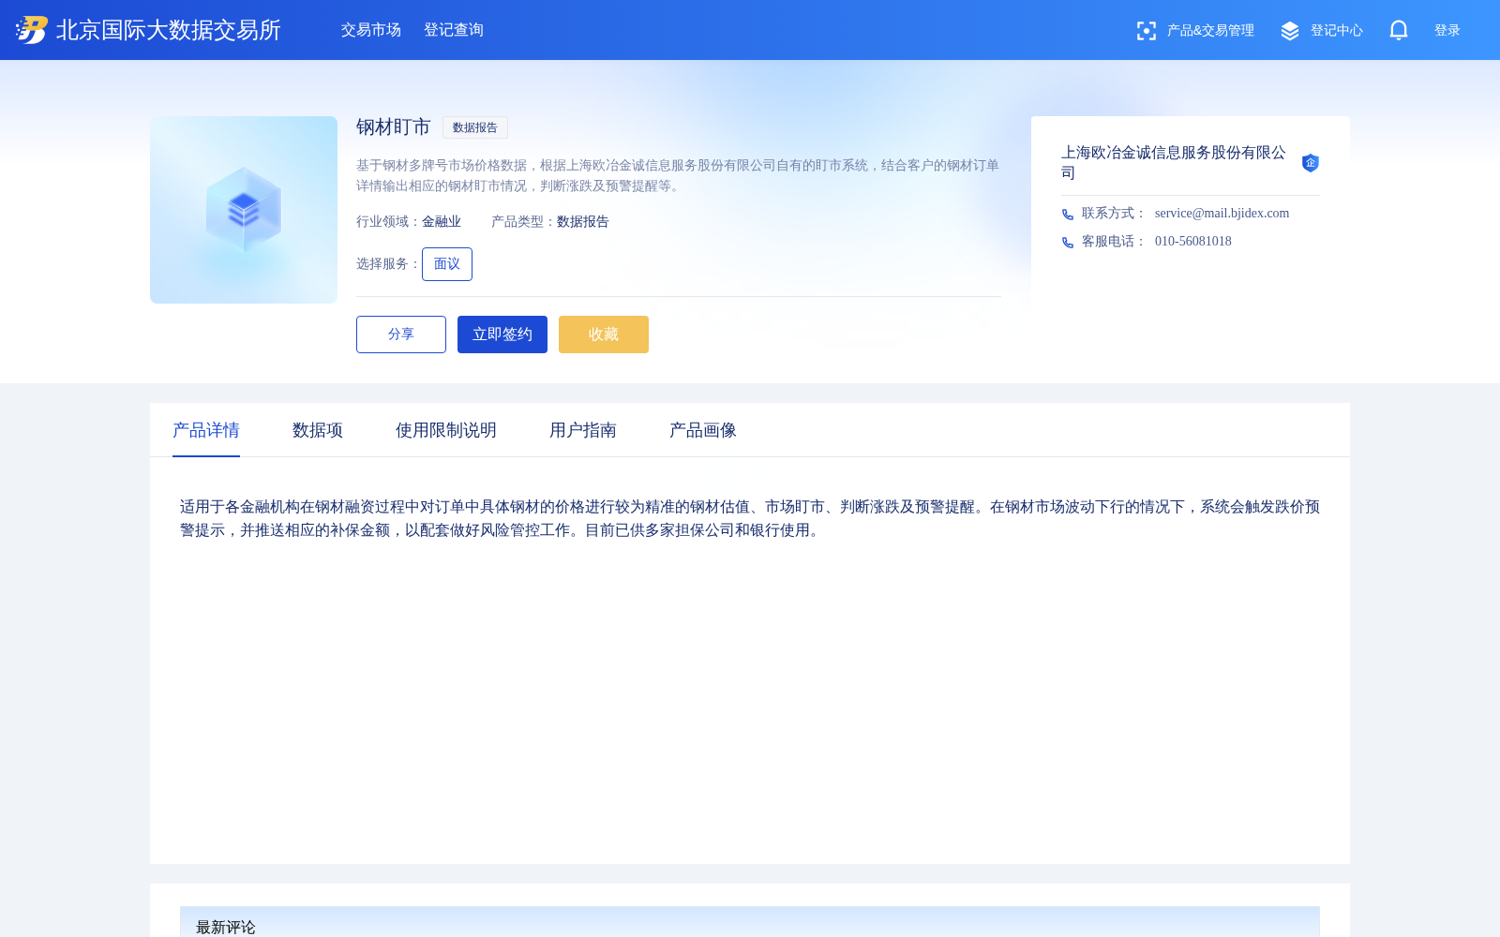Click the 上海欧冶金诚信息服务股份有限公司 company name
This screenshot has height=937, width=1500.
(1174, 162)
